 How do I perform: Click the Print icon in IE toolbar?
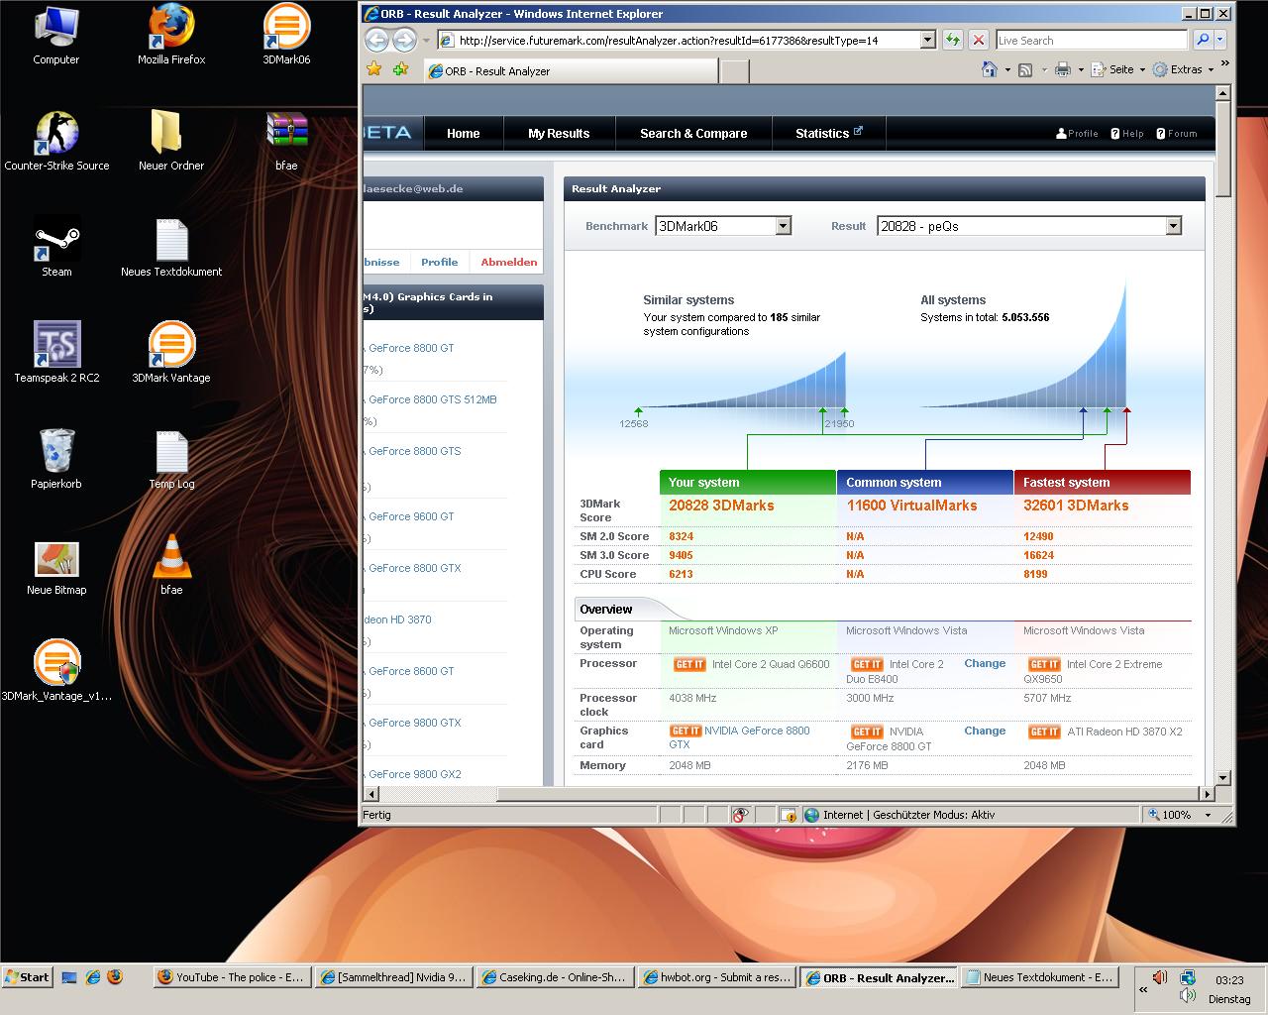tap(1063, 69)
